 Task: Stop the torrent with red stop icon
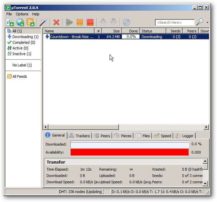click(90, 22)
